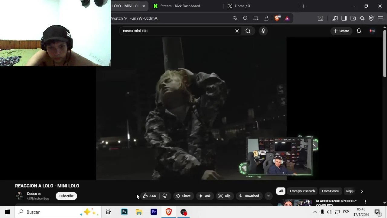The image size is (387, 218).
Task: Open a new browser tab
Action: [x=304, y=6]
